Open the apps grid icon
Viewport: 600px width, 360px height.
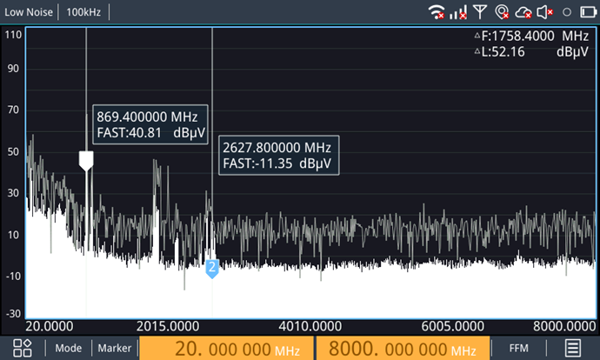[x=23, y=348]
